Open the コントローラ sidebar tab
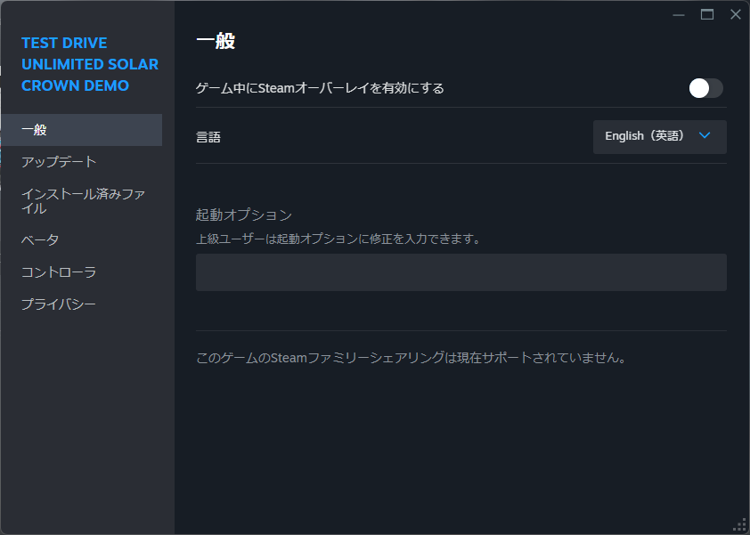 point(81,272)
